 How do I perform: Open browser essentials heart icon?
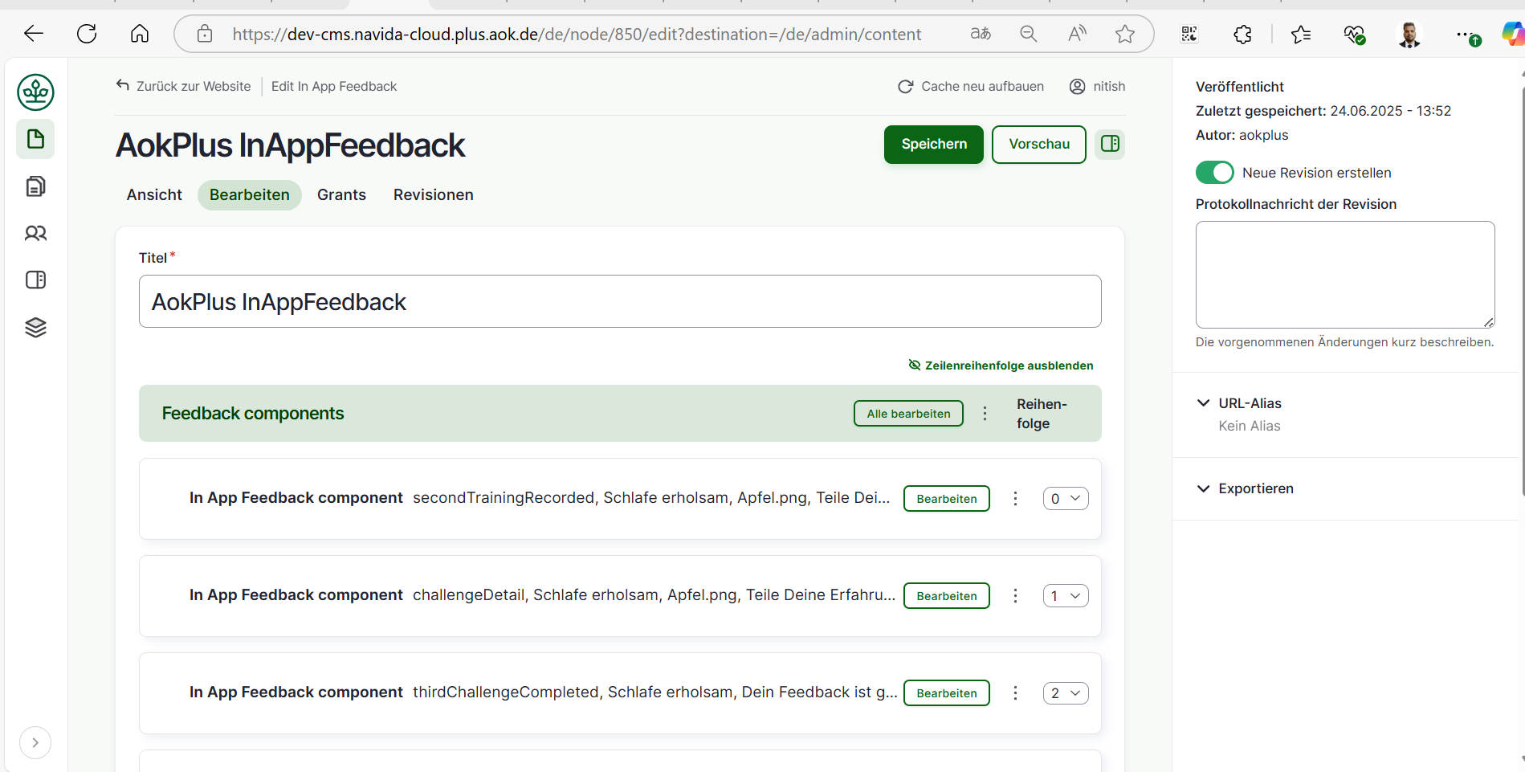pos(1354,35)
